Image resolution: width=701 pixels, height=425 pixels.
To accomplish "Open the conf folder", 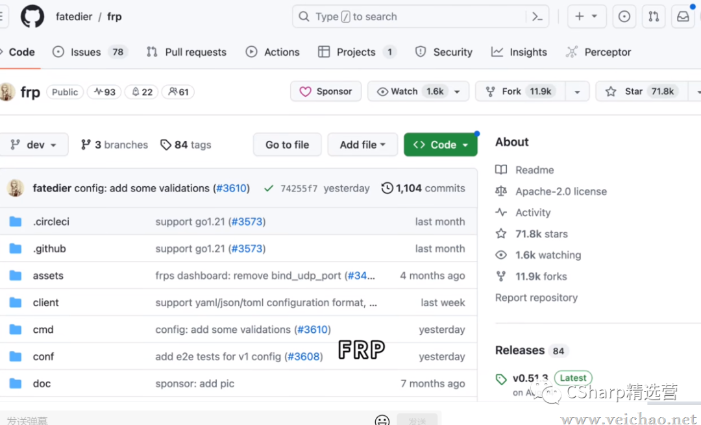I will pyautogui.click(x=43, y=357).
